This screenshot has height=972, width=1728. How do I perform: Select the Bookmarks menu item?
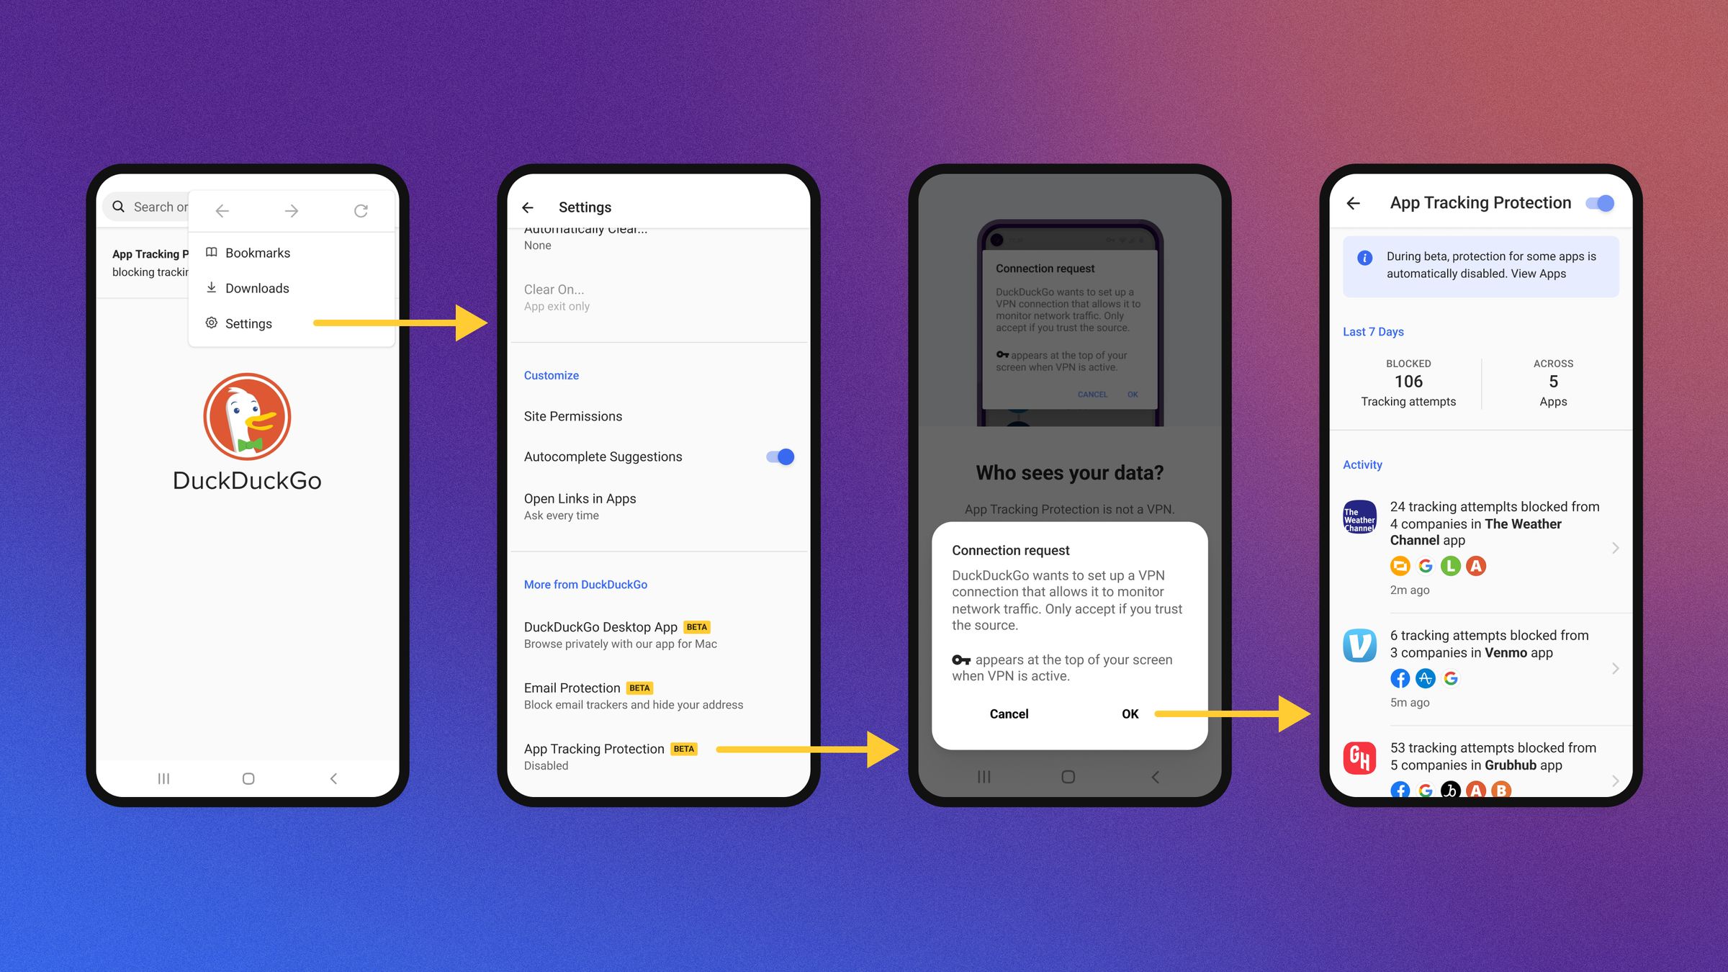[258, 253]
